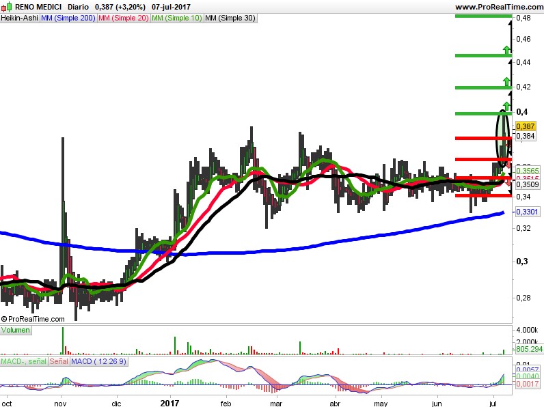Click the 0,384 price tag on axis

[x=526, y=136]
